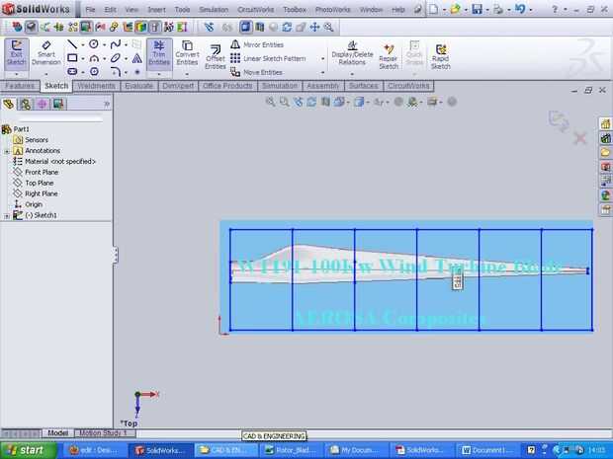Select the Corner Rectangle tool
The height and width of the screenshot is (459, 613).
(72, 58)
